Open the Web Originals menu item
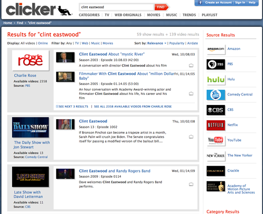The image size is (263, 214). tap(128, 15)
